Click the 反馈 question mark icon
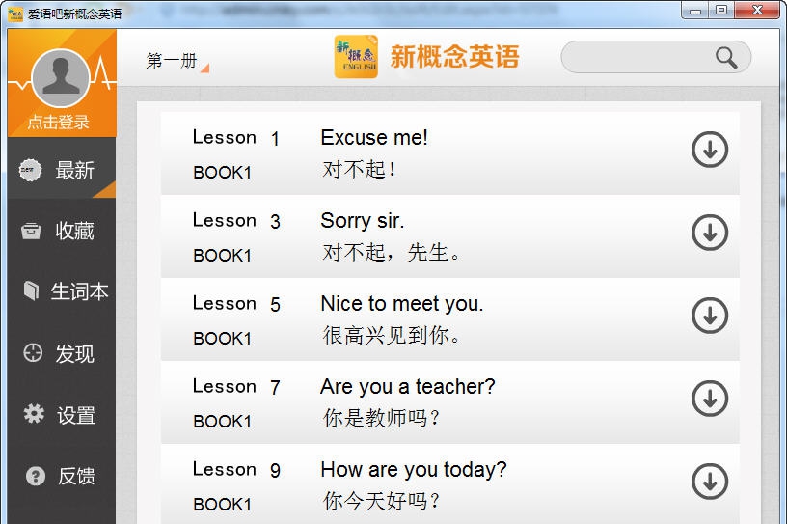Viewport: 787px width, 524px height. click(36, 476)
